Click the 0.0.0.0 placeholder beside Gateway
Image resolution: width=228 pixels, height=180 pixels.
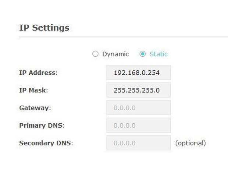click(125, 108)
